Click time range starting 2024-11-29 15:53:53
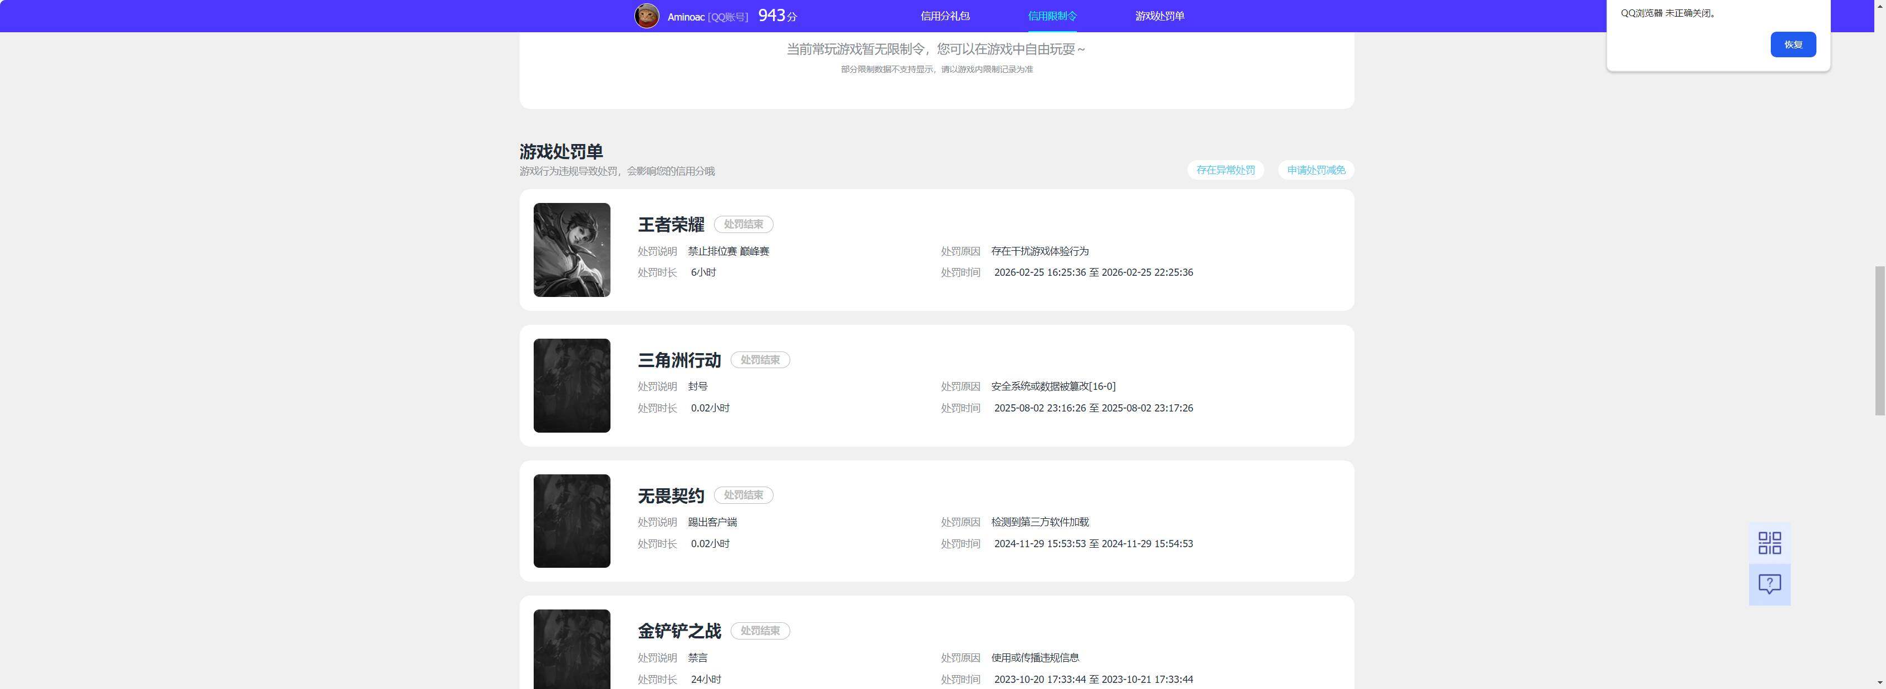Image resolution: width=1886 pixels, height=689 pixels. (x=1093, y=543)
